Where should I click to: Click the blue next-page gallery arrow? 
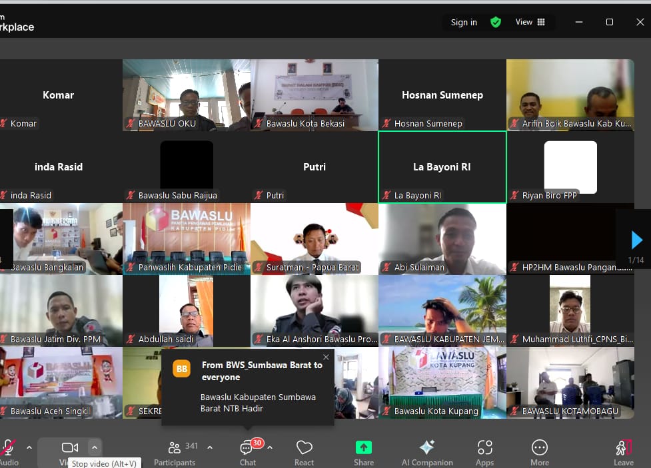point(635,238)
